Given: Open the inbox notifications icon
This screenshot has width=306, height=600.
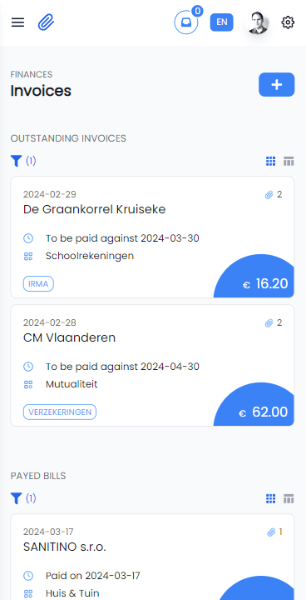Looking at the screenshot, I should click(x=186, y=22).
